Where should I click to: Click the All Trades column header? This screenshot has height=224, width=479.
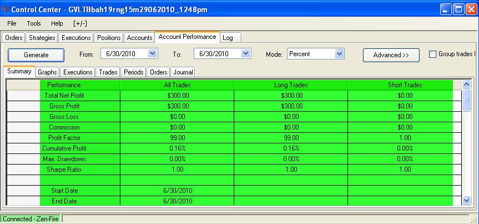[177, 85]
